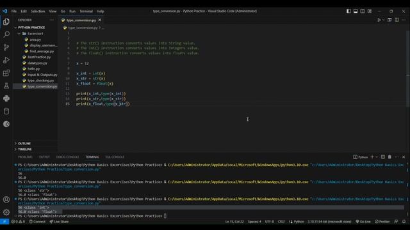Open find_average.py file
This screenshot has height=230, width=410.
[x=42, y=51]
